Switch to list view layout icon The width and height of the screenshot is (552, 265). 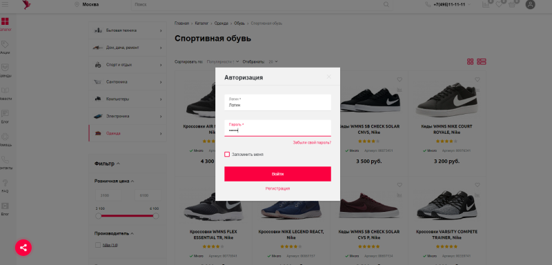tap(481, 61)
